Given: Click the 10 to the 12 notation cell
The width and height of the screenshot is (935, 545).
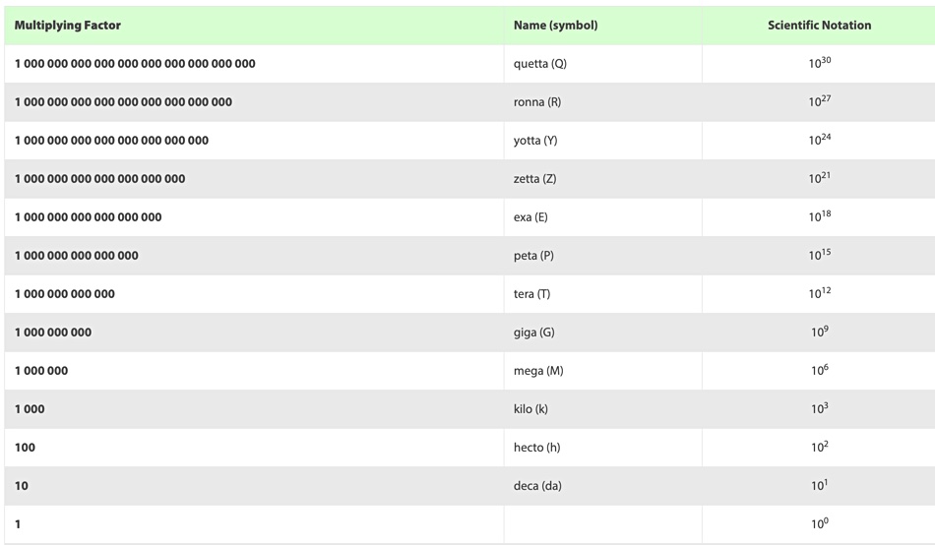Looking at the screenshot, I should (x=819, y=294).
